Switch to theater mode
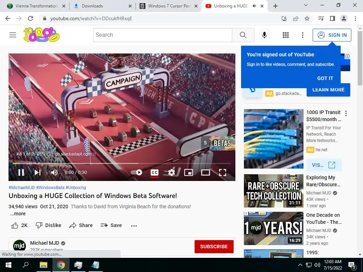The height and width of the screenshot is (272, 363). click(206, 172)
